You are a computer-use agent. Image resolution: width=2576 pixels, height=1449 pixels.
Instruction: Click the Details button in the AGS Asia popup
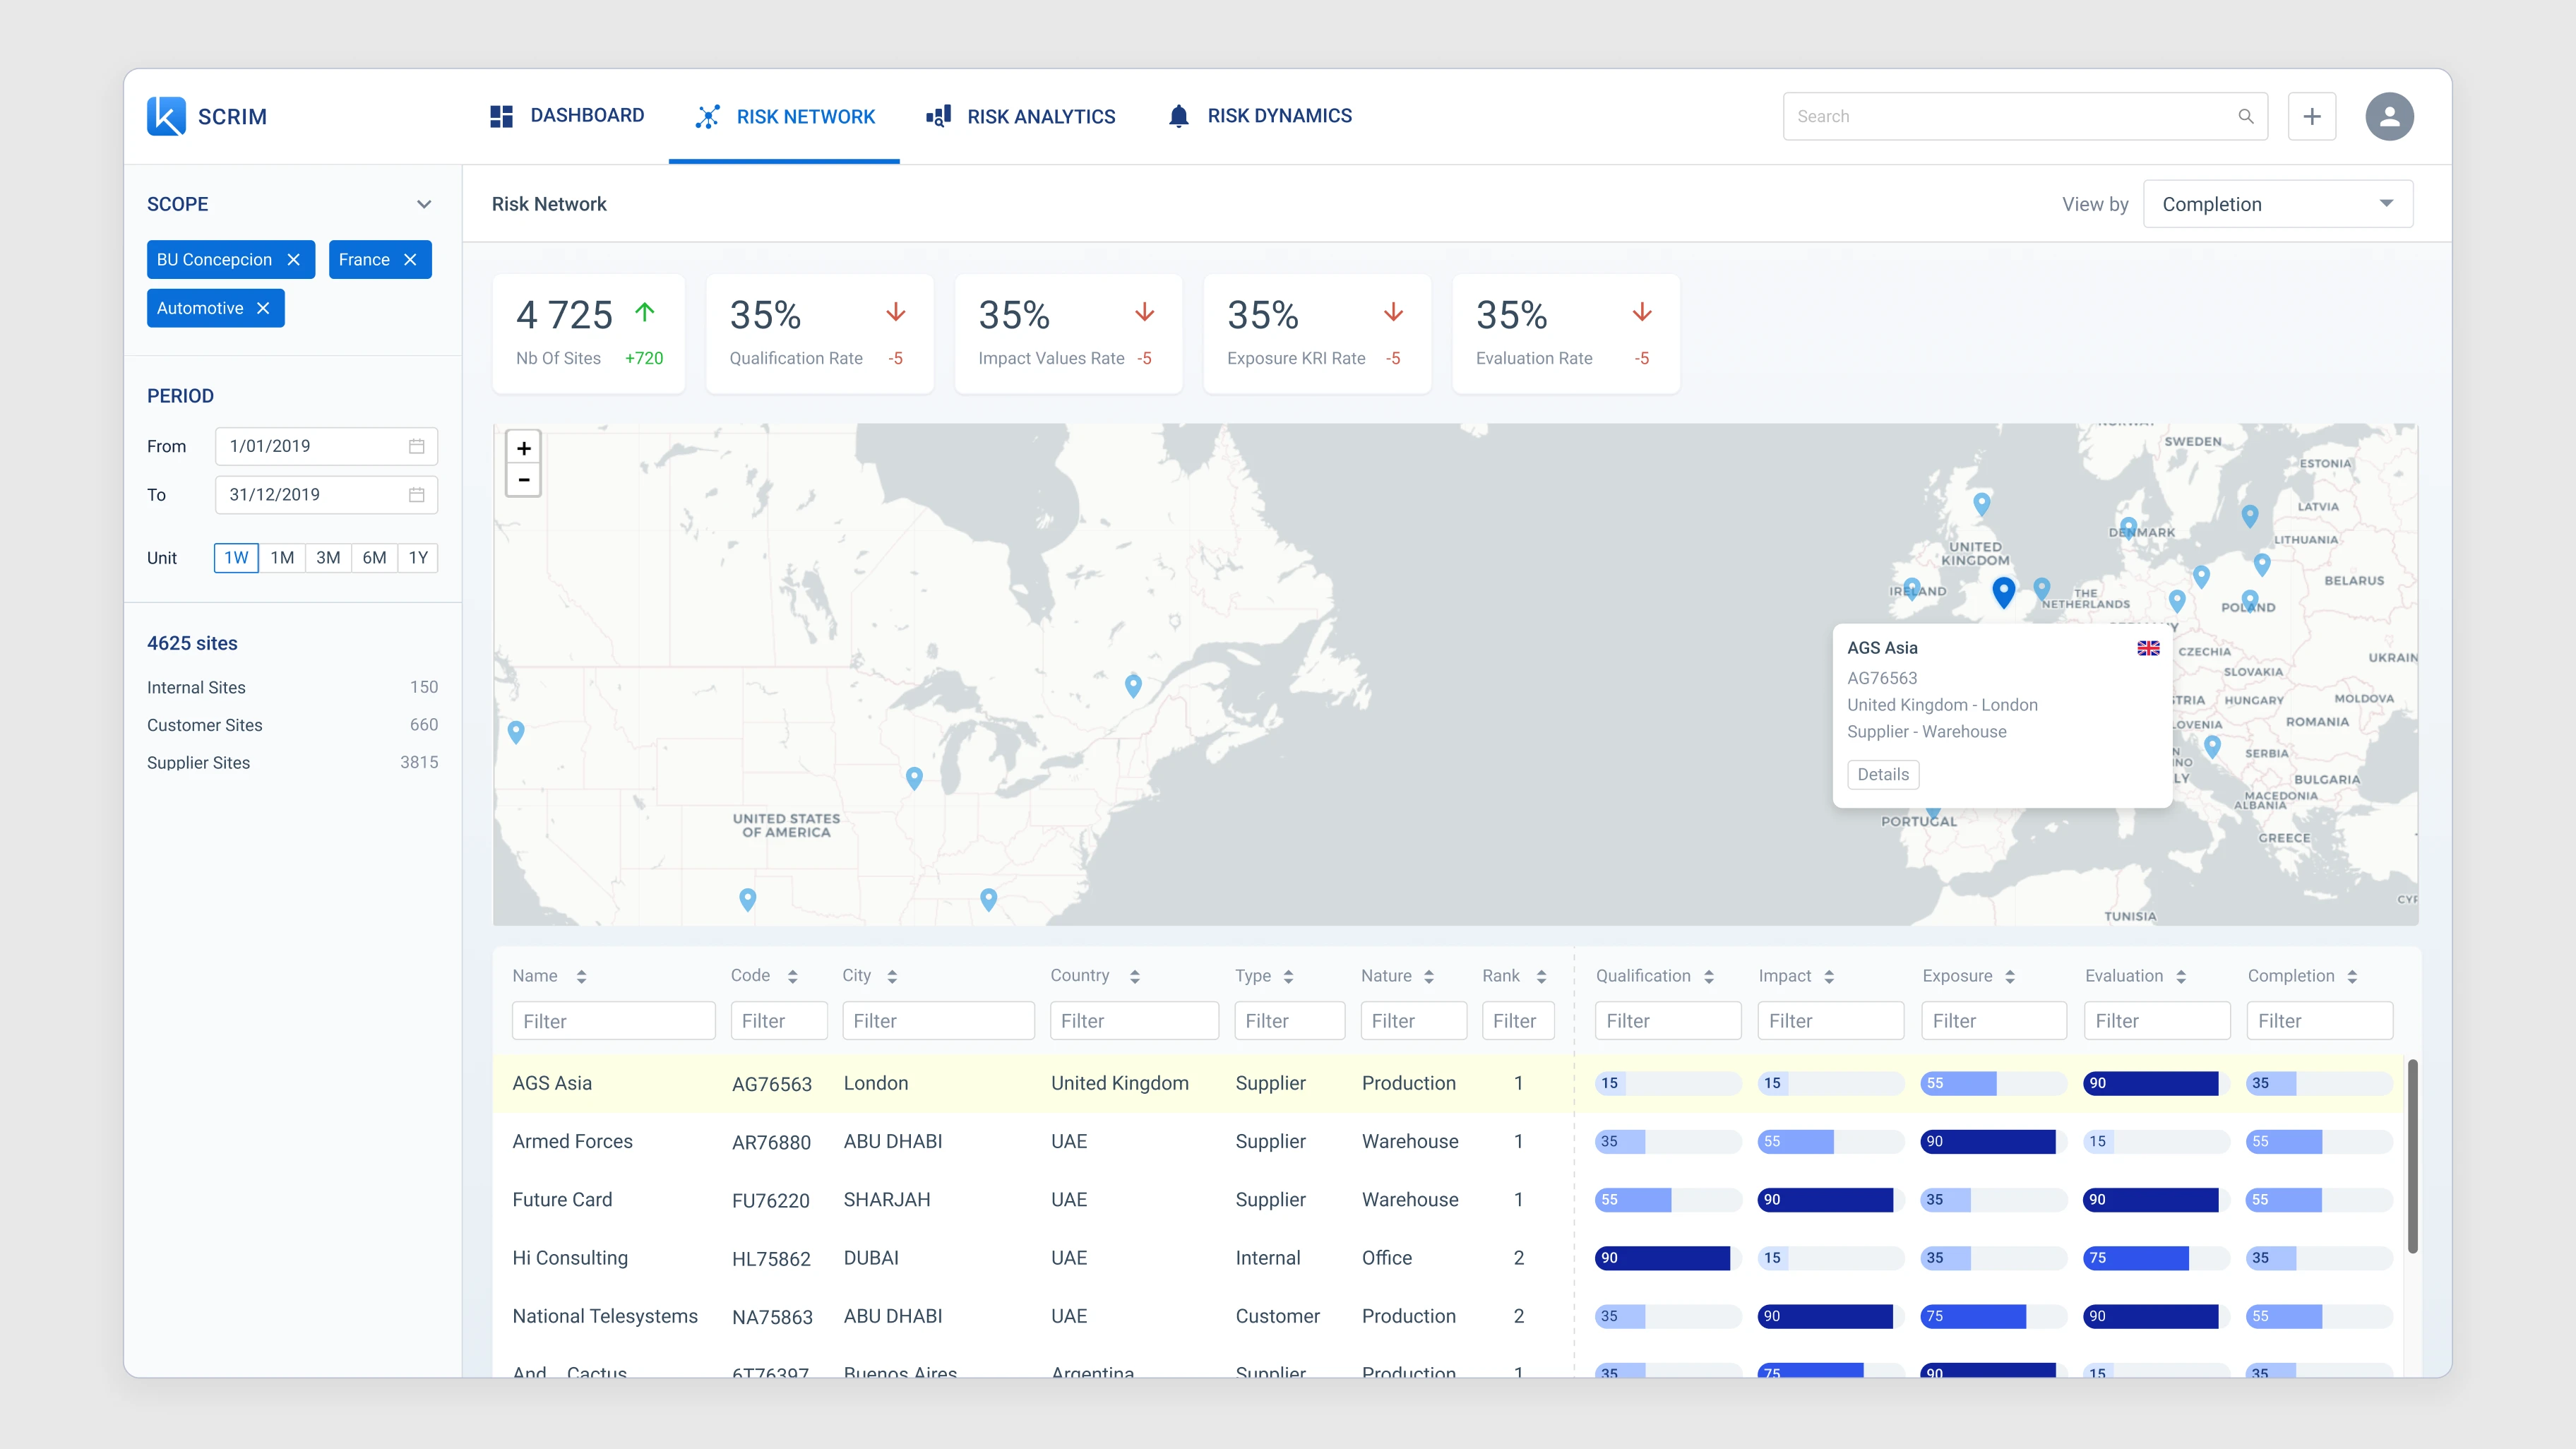point(1883,774)
